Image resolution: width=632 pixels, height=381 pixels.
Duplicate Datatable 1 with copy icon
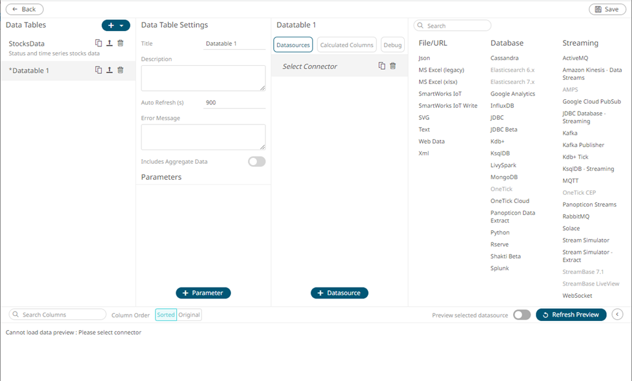coord(98,70)
